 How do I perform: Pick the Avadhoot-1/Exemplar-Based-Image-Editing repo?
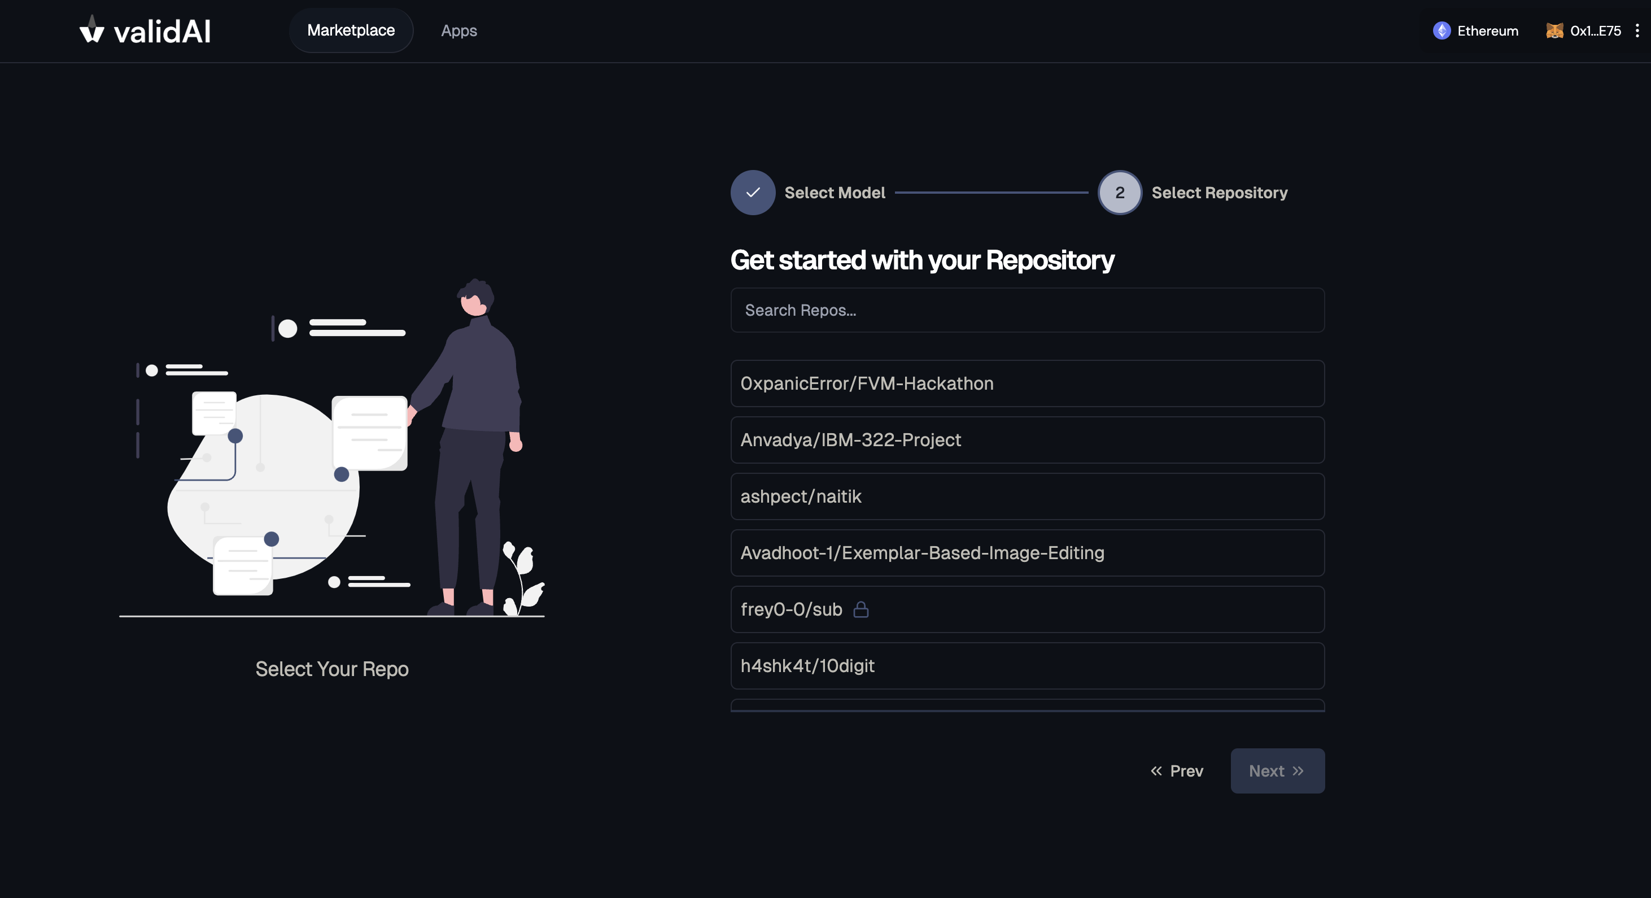click(1027, 552)
